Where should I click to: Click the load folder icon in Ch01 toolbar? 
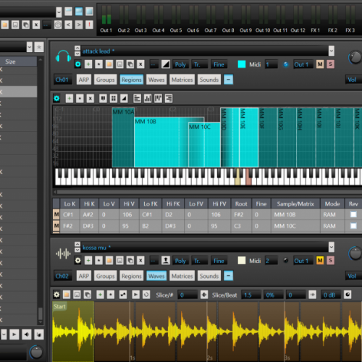click(x=109, y=64)
